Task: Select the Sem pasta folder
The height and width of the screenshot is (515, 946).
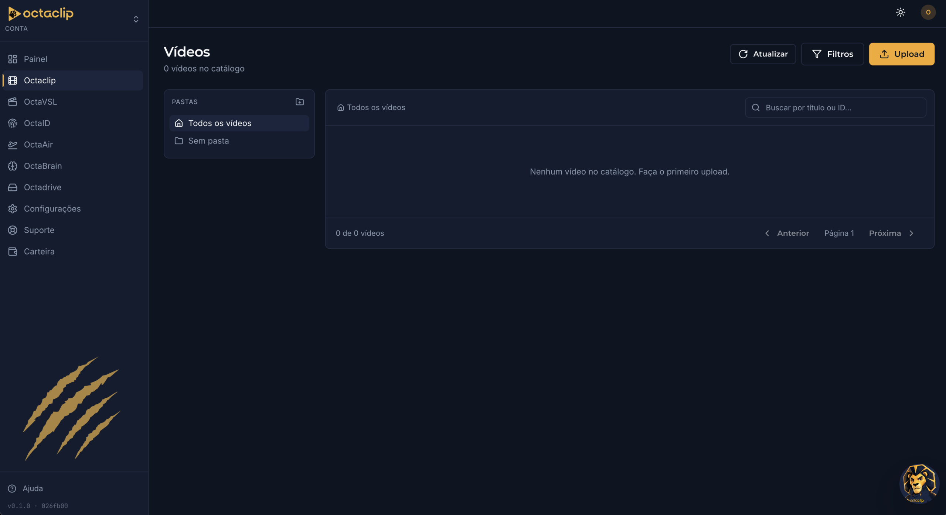Action: pos(239,141)
